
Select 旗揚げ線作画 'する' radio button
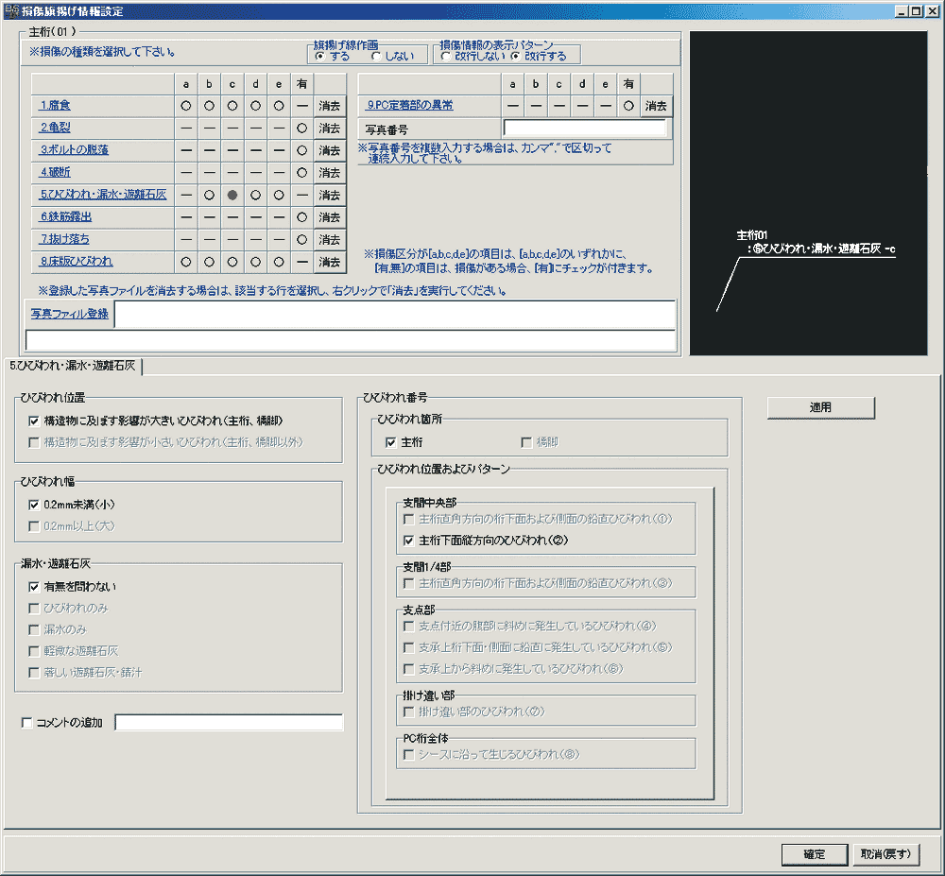coord(320,56)
